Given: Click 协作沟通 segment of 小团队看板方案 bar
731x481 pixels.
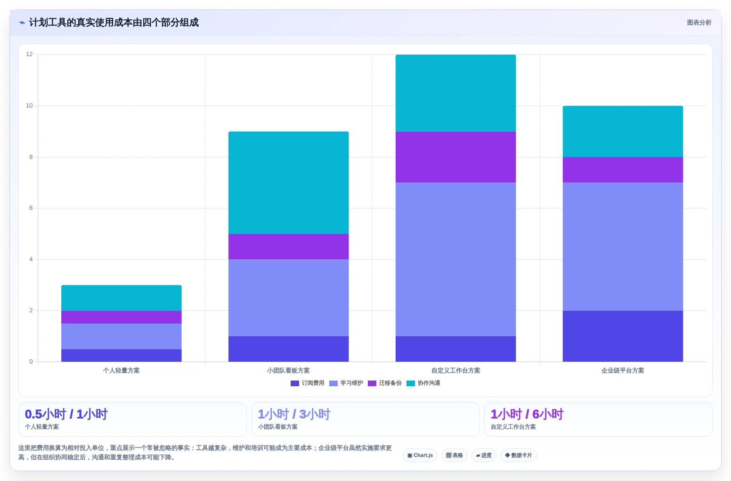Looking at the screenshot, I should (289, 182).
